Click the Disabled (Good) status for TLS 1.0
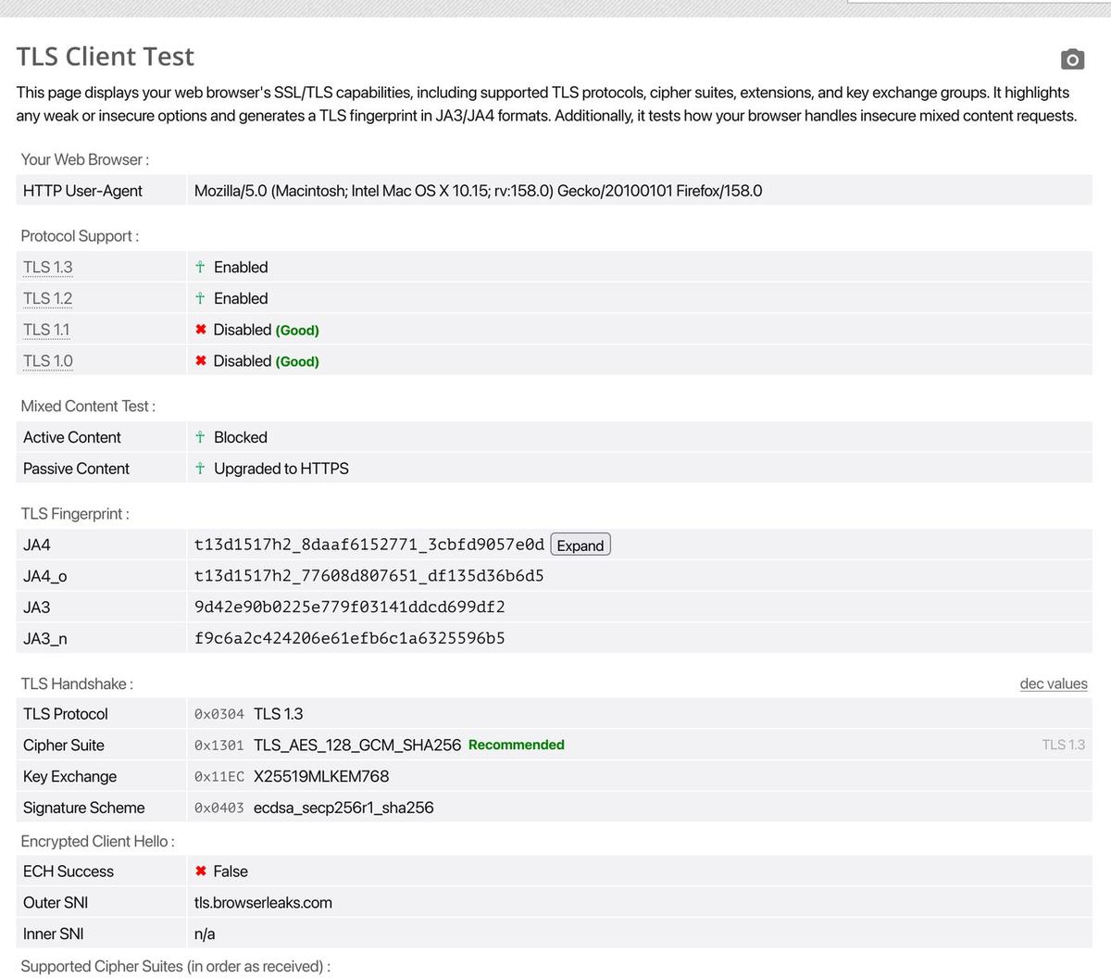 (x=266, y=361)
